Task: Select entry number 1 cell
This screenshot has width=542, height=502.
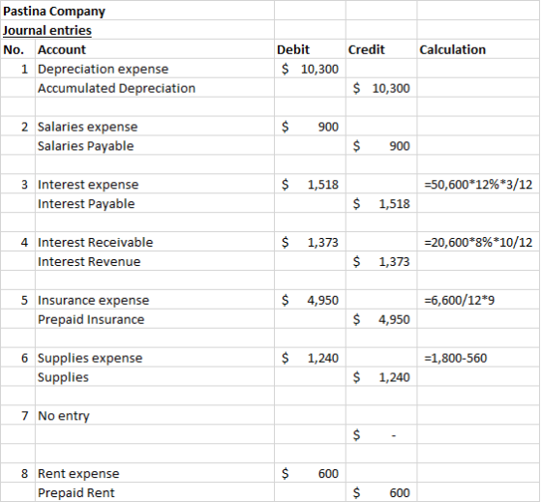Action: 17,69
